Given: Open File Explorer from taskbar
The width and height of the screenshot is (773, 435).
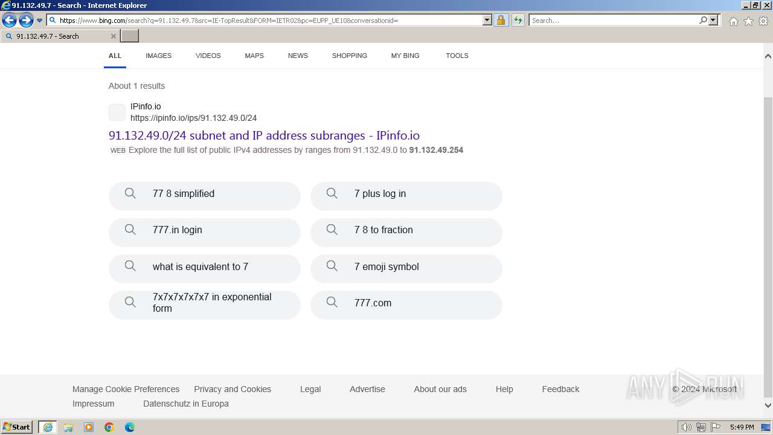Looking at the screenshot, I should (68, 427).
